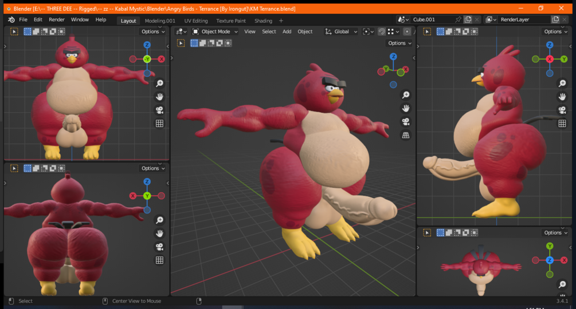Toggle camera view in front view viewport

point(159,110)
